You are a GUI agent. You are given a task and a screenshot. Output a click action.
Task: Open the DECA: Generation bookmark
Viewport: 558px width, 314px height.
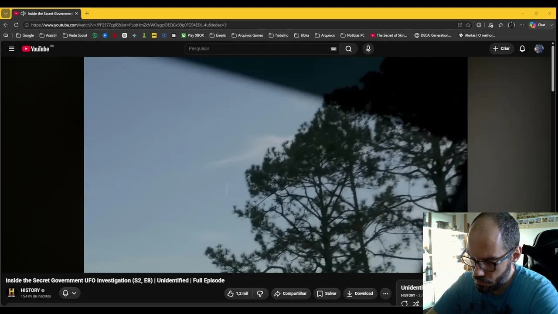pos(433,35)
